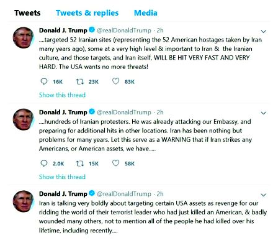Click the profile avatar of the third tweet
This screenshot has height=243, width=273.
(x=23, y=201)
